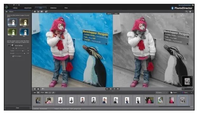The width and height of the screenshot is (200, 114).
Task: Switch to the Library tab
Action: pyautogui.click(x=15, y=8)
